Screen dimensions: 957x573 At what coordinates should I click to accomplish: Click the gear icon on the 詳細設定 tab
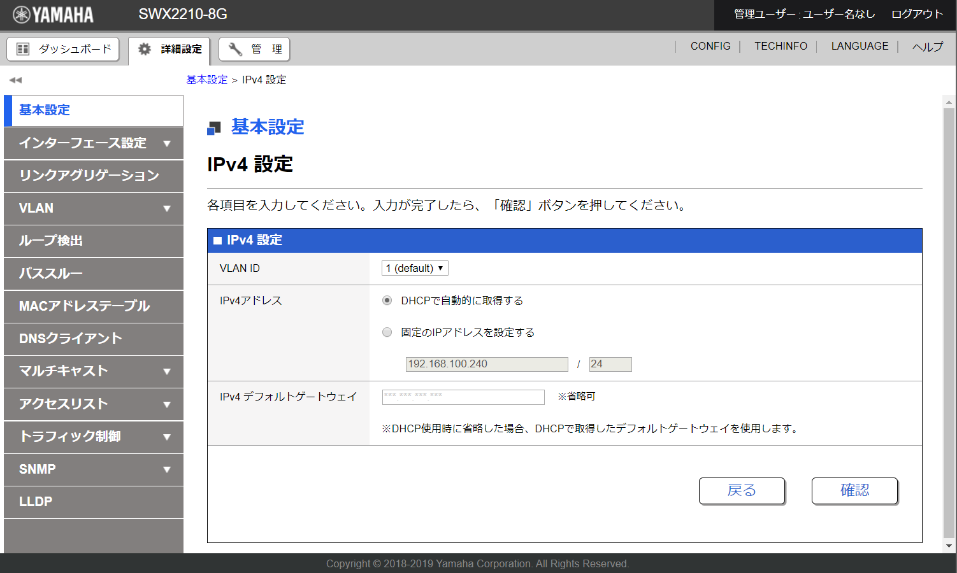tap(144, 48)
